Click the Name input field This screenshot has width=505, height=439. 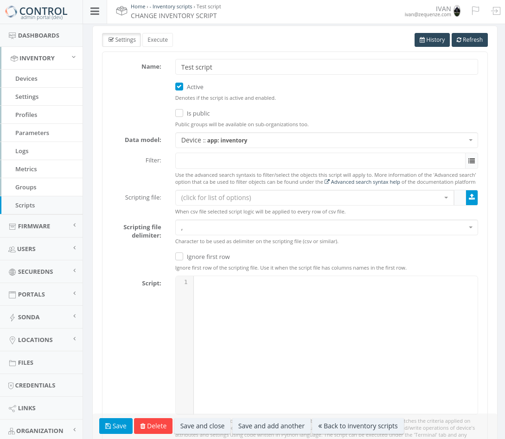coord(326,67)
